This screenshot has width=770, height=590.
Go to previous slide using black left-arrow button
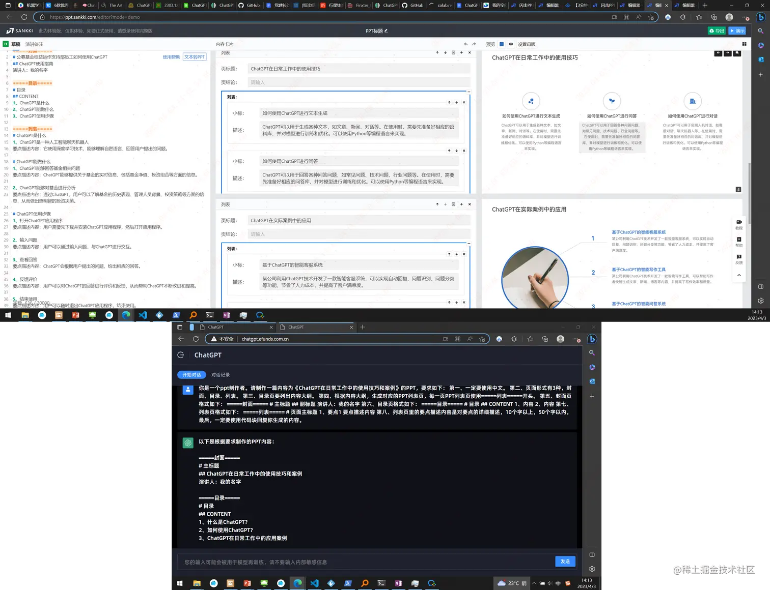(718, 53)
